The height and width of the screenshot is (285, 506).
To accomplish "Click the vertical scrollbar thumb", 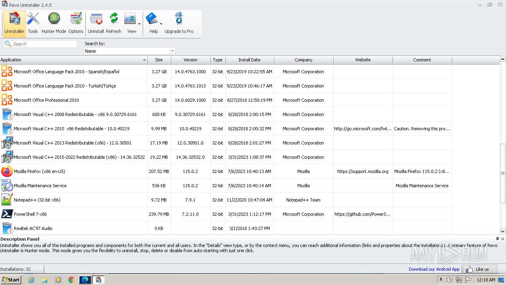I will pos(503,173).
